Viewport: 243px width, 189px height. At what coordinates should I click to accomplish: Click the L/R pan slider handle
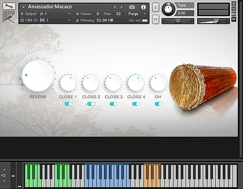[x=178, y=21]
